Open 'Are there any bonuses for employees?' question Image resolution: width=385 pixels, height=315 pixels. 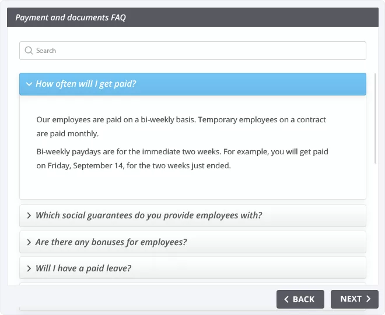point(192,242)
